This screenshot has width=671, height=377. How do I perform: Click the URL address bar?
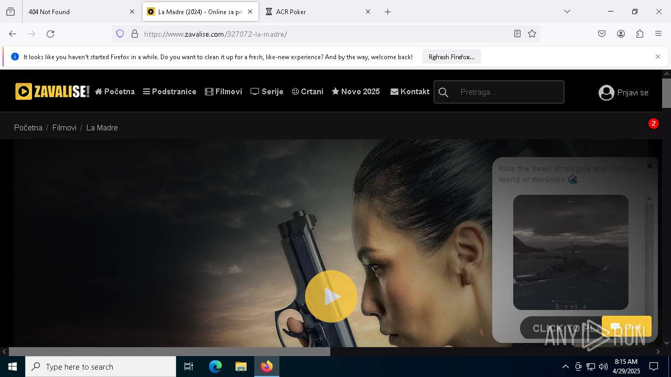[325, 34]
